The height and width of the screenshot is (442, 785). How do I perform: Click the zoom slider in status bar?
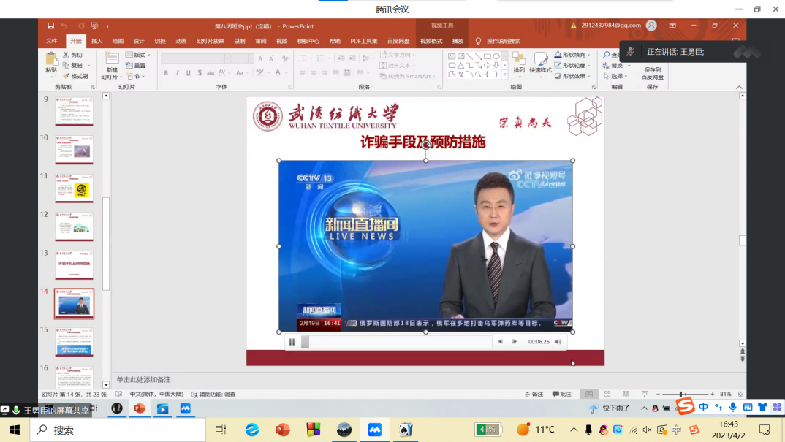(680, 395)
